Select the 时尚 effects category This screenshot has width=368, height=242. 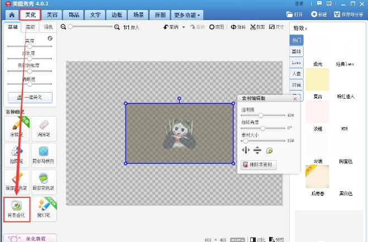point(297,85)
